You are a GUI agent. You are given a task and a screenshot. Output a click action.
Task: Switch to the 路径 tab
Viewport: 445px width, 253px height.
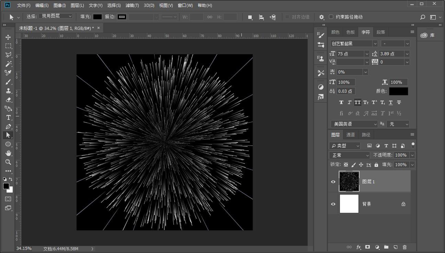point(366,135)
